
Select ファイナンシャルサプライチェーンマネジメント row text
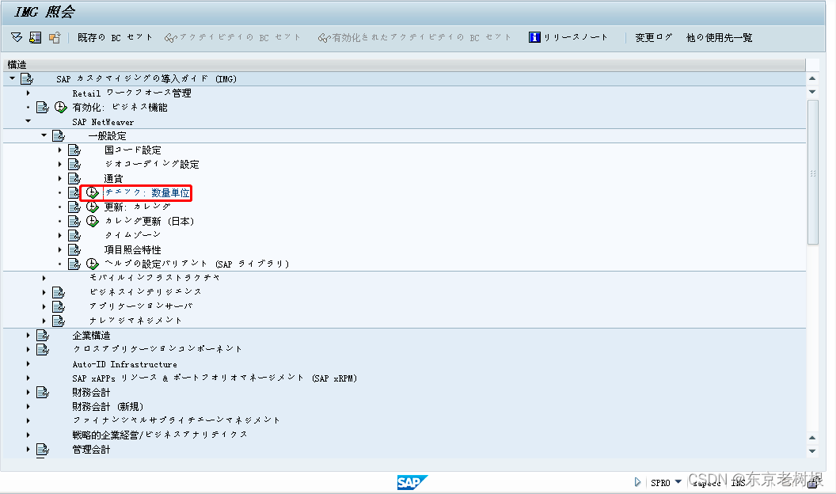176,420
